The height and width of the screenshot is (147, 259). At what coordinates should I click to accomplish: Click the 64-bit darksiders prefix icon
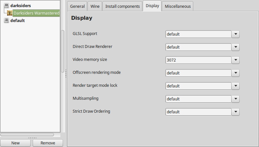click(x=6, y=6)
